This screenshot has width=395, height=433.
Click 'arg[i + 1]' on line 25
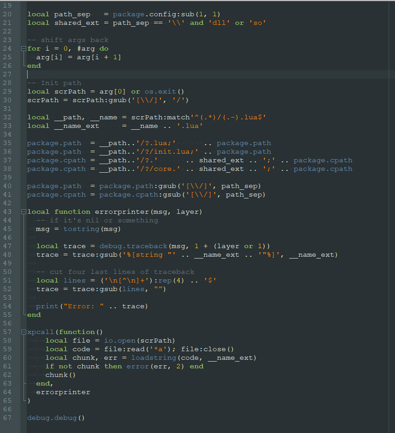99,57
